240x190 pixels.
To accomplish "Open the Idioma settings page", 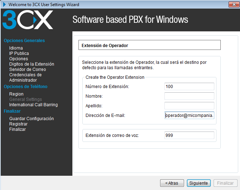I will tap(16, 48).
